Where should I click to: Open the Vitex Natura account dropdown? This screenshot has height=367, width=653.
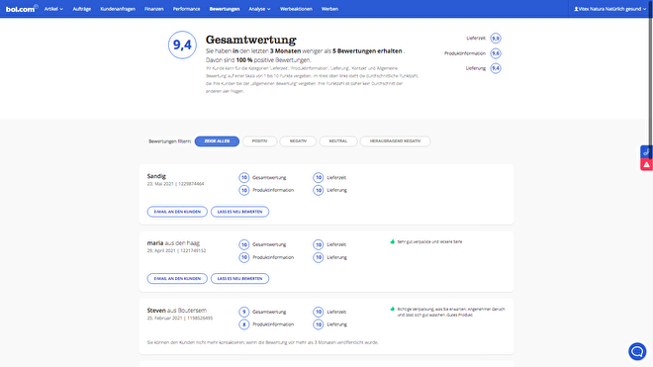point(610,9)
